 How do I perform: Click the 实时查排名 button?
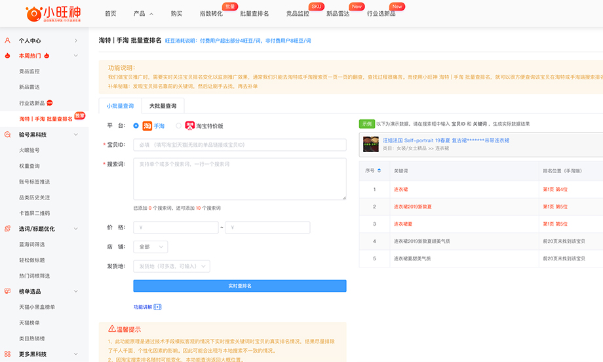240,286
